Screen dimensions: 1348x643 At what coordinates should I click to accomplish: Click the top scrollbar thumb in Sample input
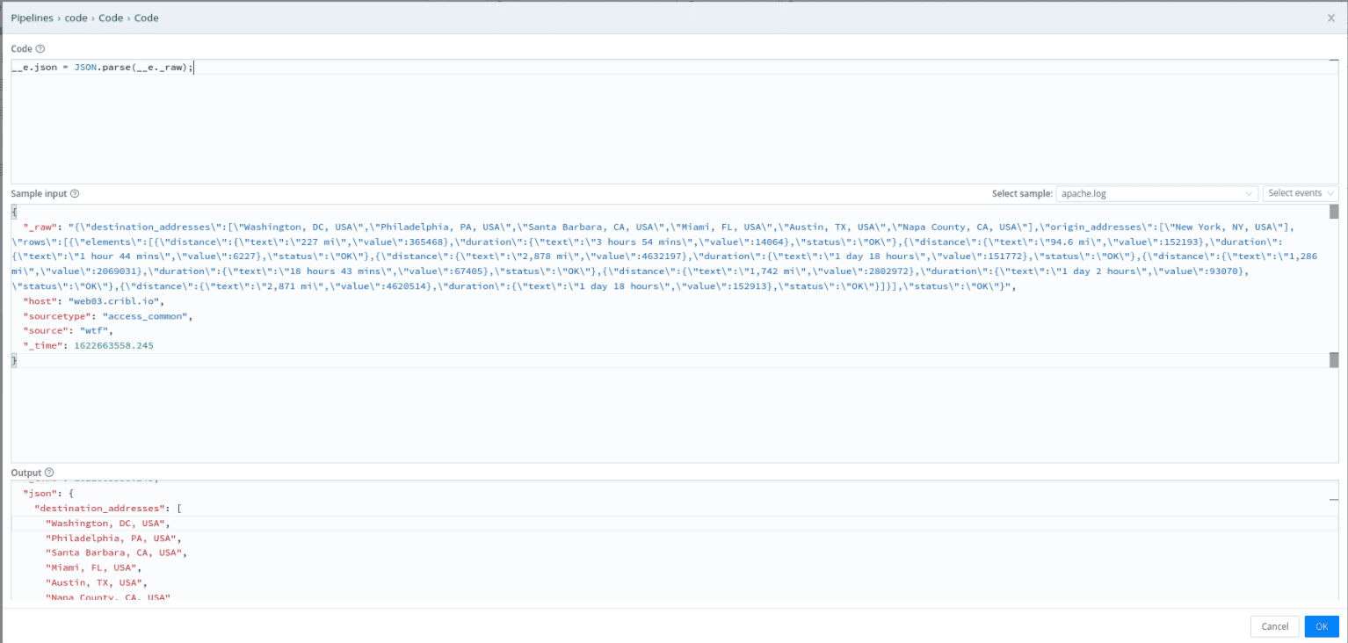(1333, 212)
